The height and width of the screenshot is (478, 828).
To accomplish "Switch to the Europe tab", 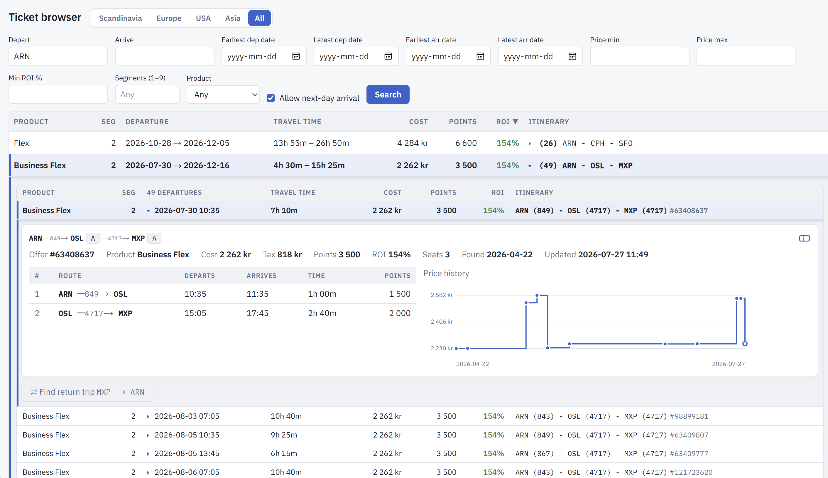I will tap(169, 18).
